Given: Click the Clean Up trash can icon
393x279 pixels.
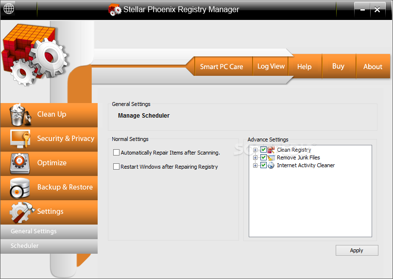Looking at the screenshot, I should (x=20, y=115).
